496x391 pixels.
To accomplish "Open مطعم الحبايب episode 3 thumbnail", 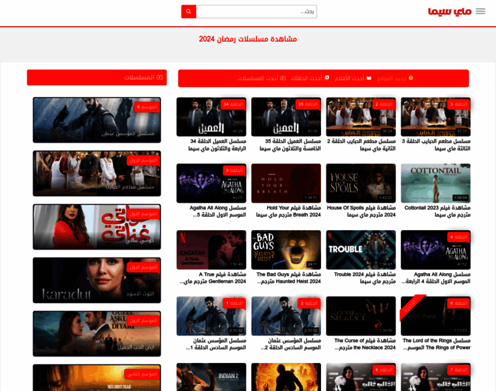I will coord(435,117).
